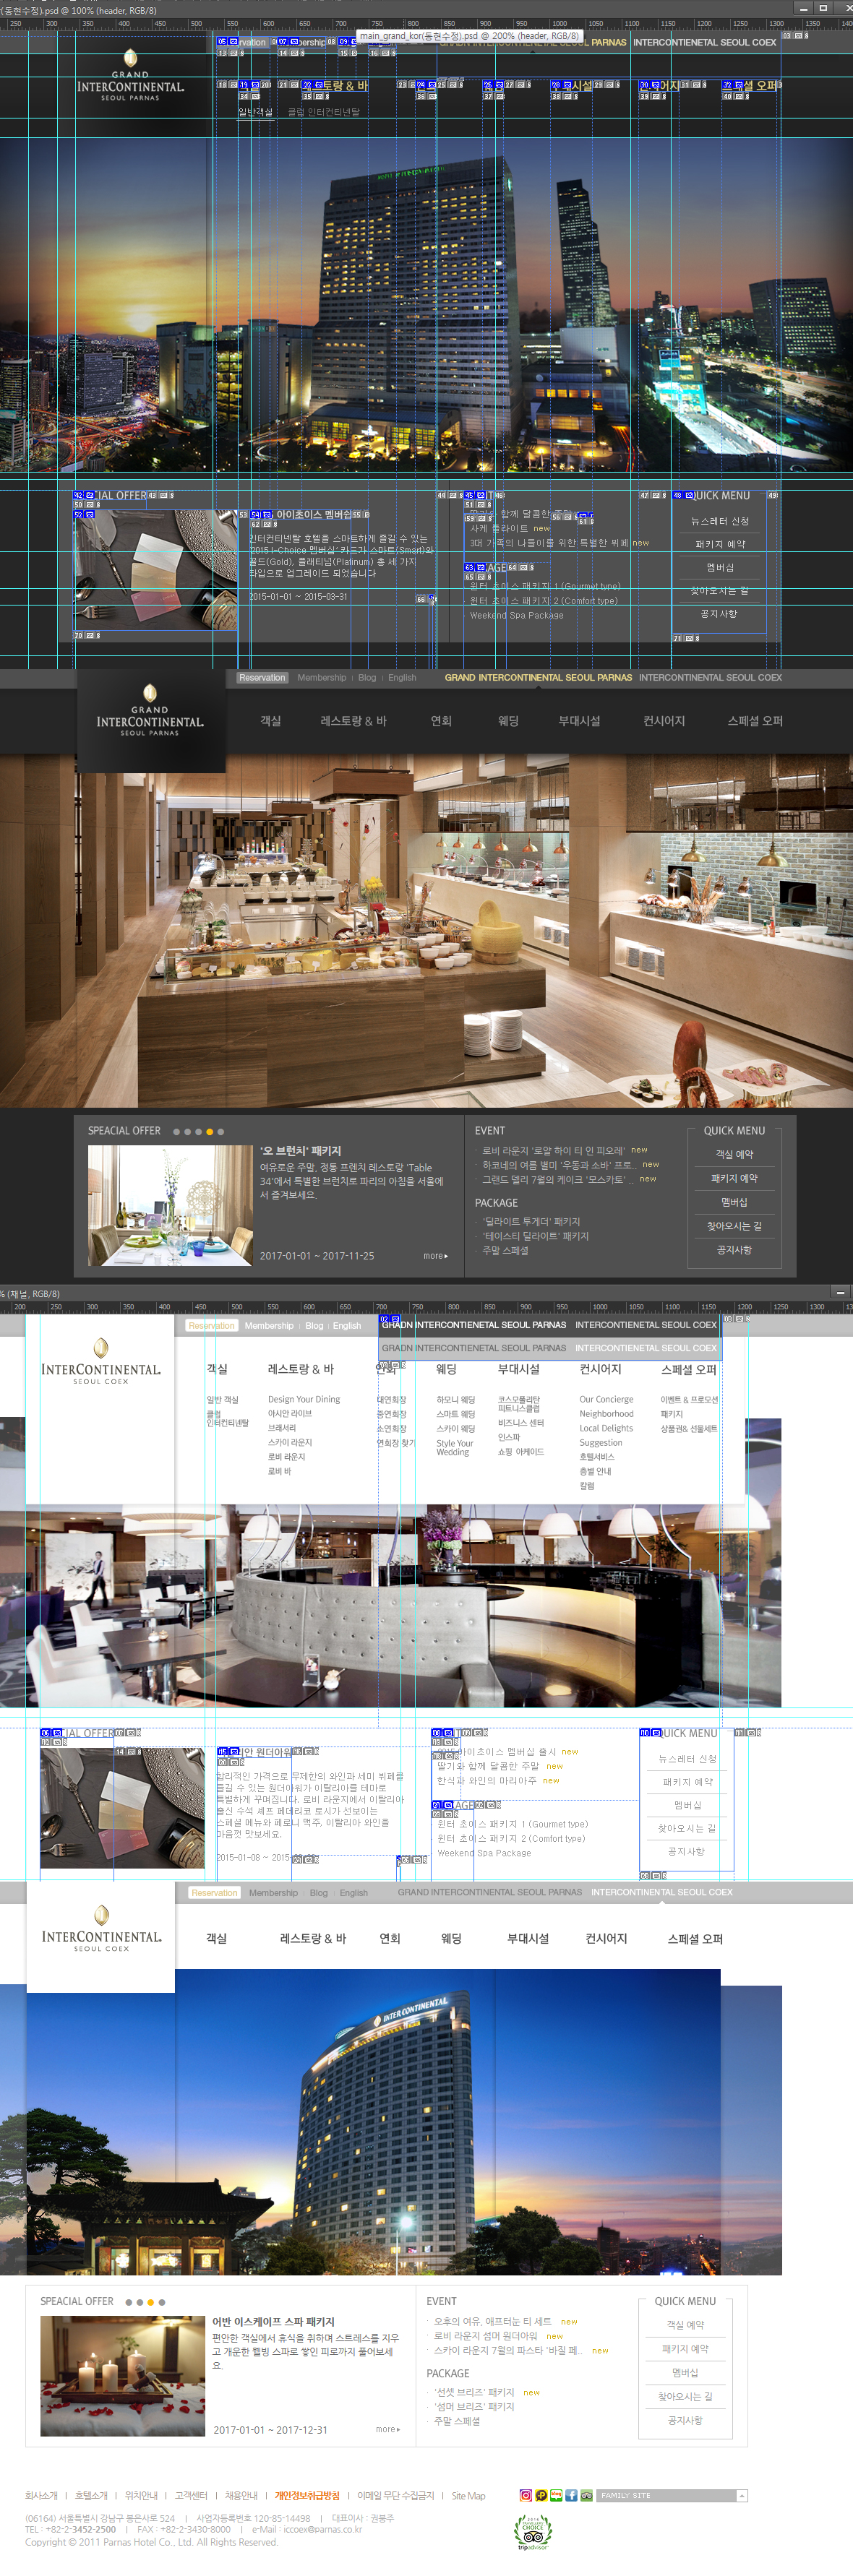This screenshot has width=853, height=2576.
Task: Expand the FAMILY SITE dropdown arrow
Action: point(742,2495)
